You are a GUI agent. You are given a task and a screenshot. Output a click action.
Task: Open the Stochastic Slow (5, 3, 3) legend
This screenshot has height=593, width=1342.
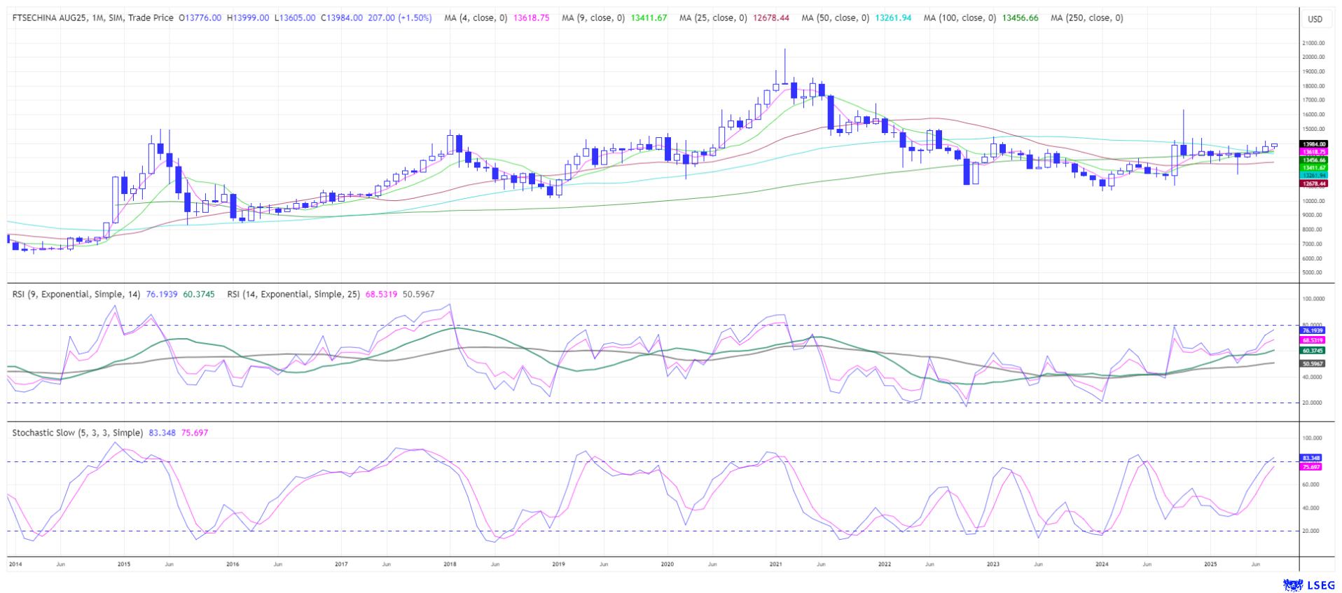[x=77, y=433]
